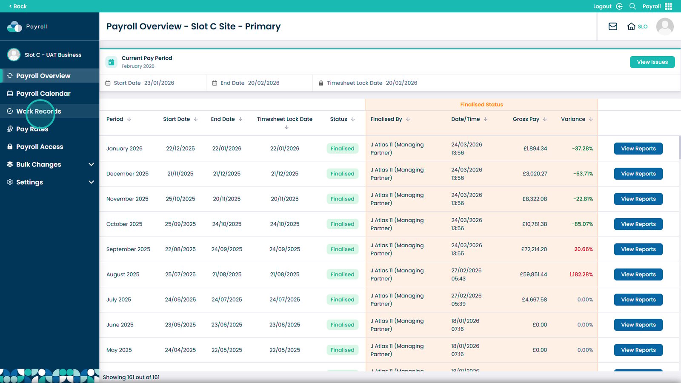Viewport: 681px width, 383px height.
Task: Click the search magnifier icon
Action: [632, 6]
